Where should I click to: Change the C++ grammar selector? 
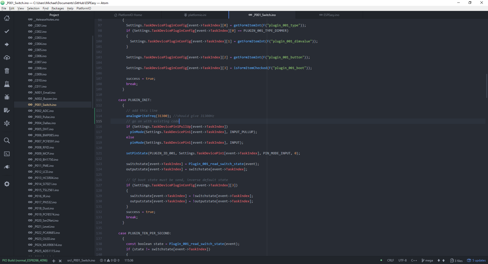click(414, 260)
